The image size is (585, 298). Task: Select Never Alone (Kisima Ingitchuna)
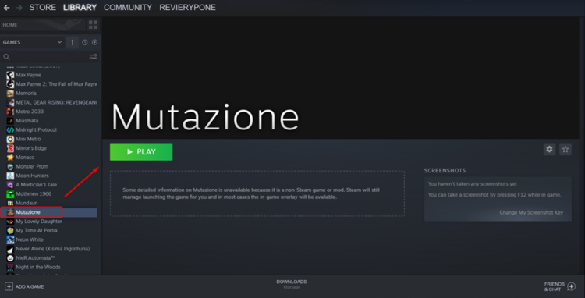click(x=51, y=249)
